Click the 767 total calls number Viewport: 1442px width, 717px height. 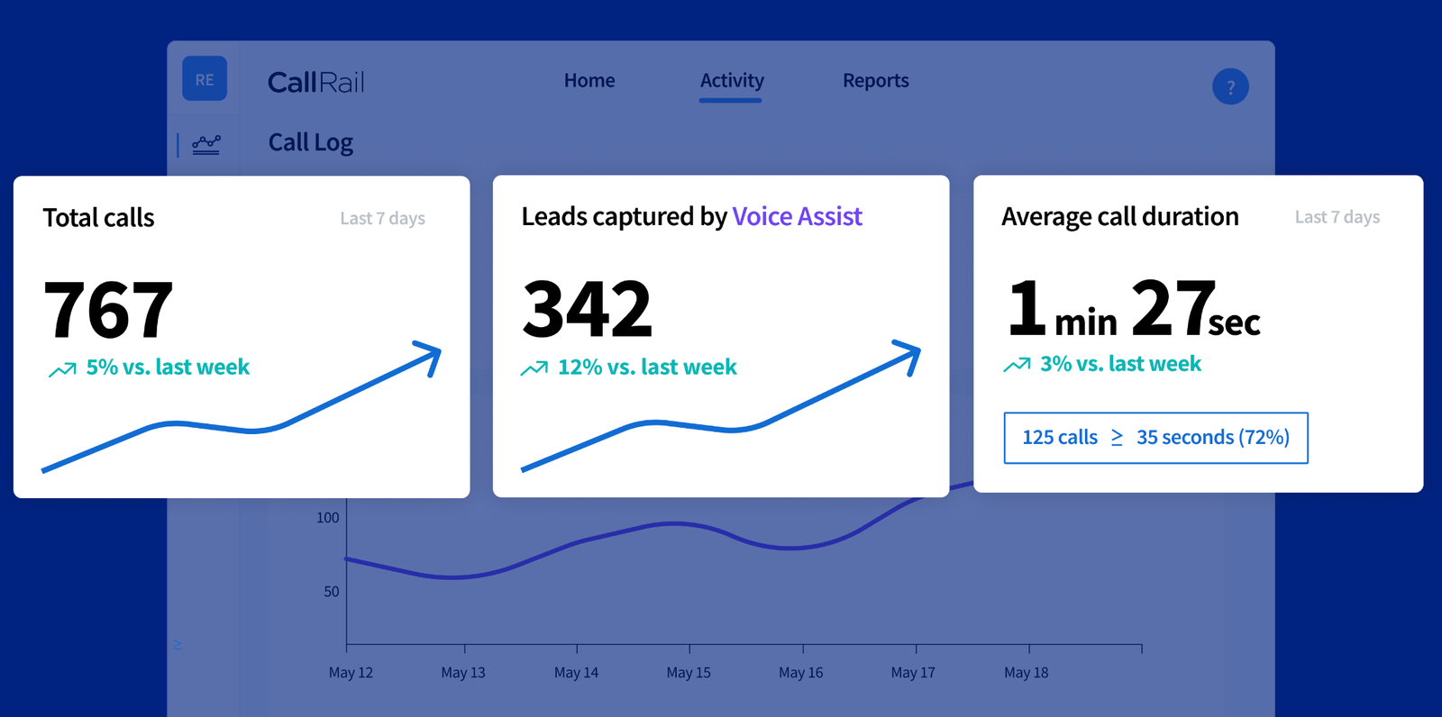click(x=108, y=310)
